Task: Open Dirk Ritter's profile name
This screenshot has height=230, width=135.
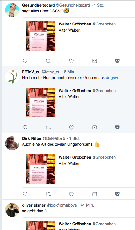Action: click(x=32, y=138)
